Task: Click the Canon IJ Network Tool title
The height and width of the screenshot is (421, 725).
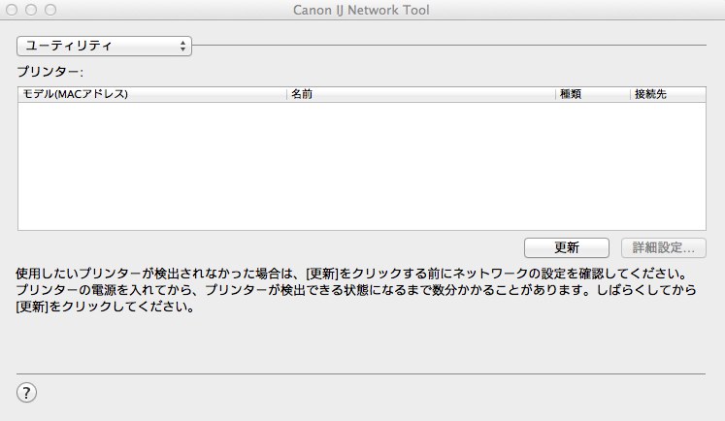Action: (361, 10)
